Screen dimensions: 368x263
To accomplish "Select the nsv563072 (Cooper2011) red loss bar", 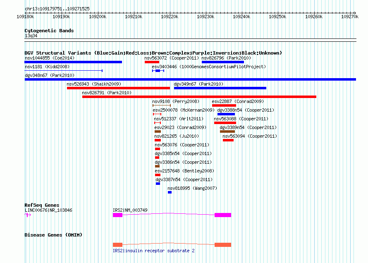I will [152, 62].
